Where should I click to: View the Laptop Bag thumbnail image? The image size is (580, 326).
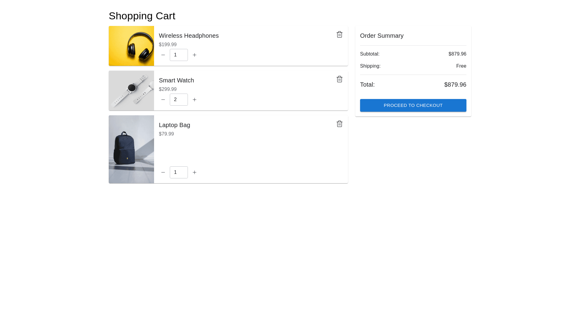click(131, 149)
